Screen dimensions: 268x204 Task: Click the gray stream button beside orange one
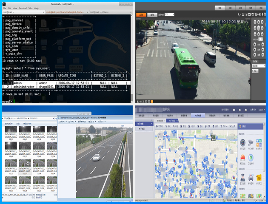(x=152, y=15)
